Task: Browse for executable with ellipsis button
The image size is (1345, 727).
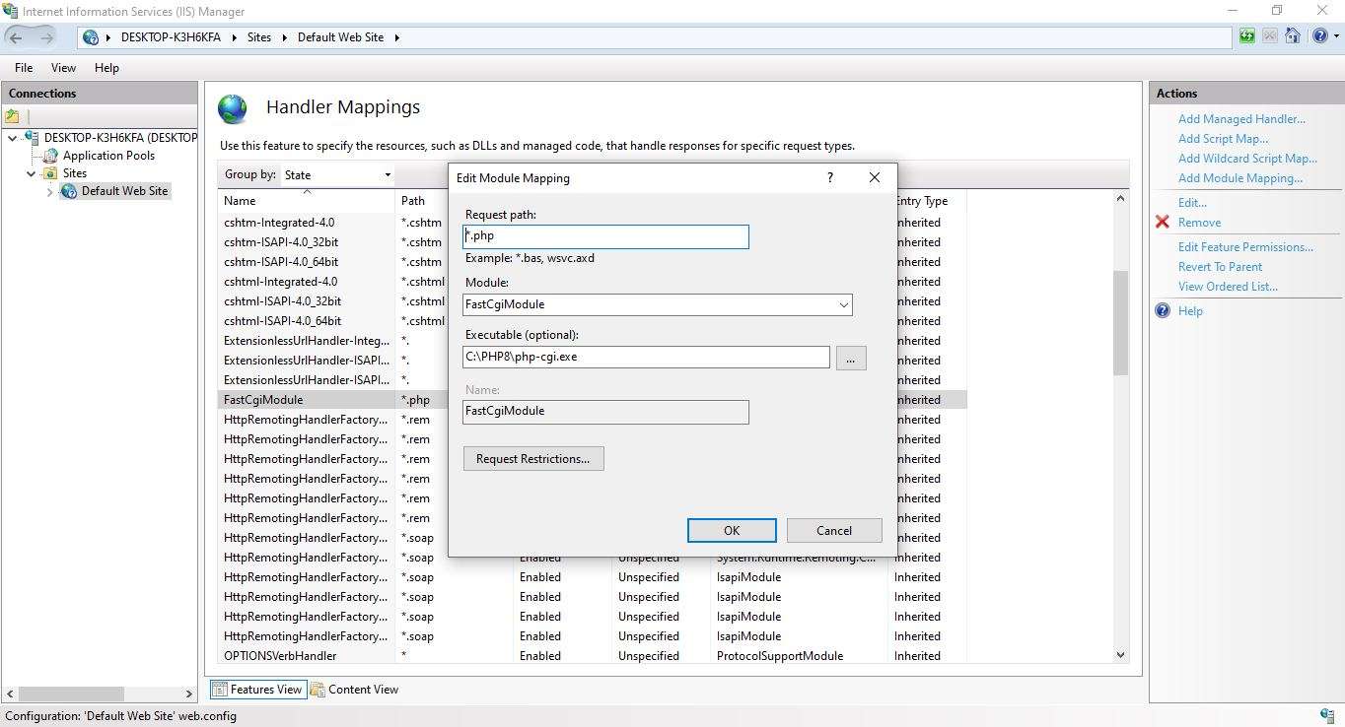Action: tap(851, 358)
